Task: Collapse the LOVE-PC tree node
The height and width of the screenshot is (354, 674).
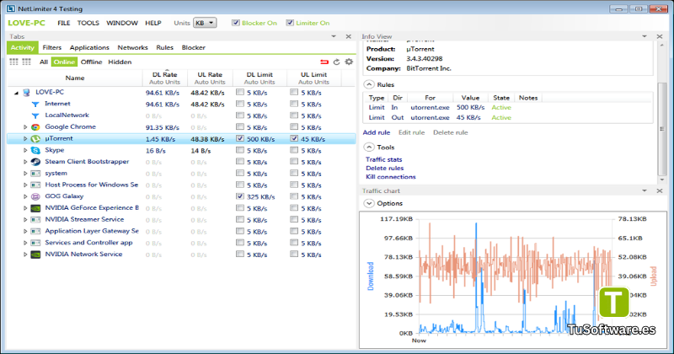Action: click(x=16, y=93)
